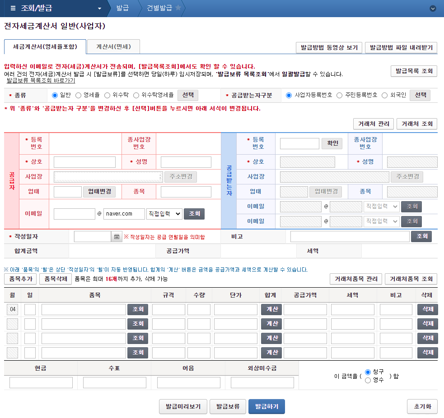Select 일반 radio for 종류
Screen dimensions: 444x418
coord(55,96)
